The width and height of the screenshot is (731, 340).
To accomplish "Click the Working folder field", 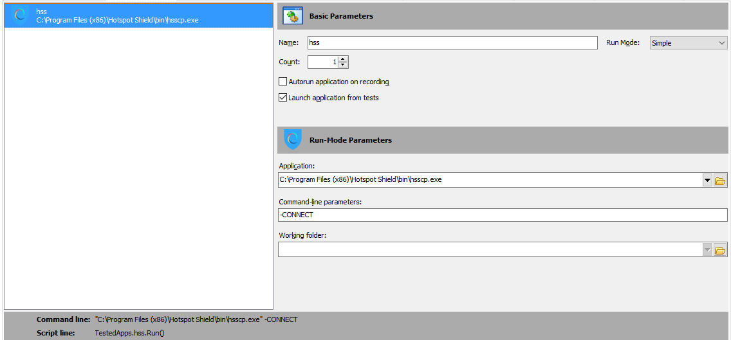I will click(490, 249).
